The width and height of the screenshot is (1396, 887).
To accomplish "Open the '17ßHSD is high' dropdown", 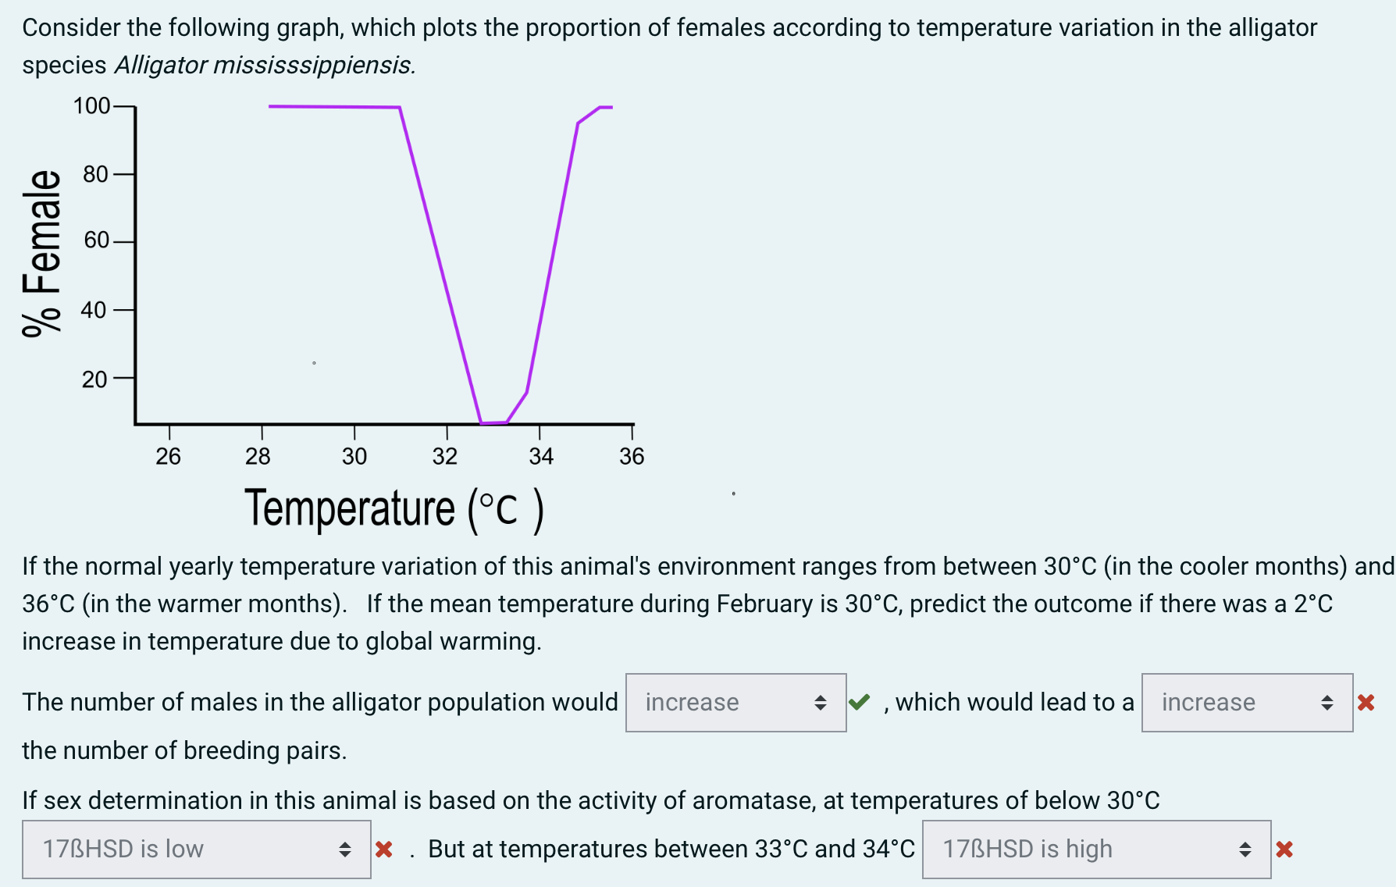I will [x=1093, y=849].
